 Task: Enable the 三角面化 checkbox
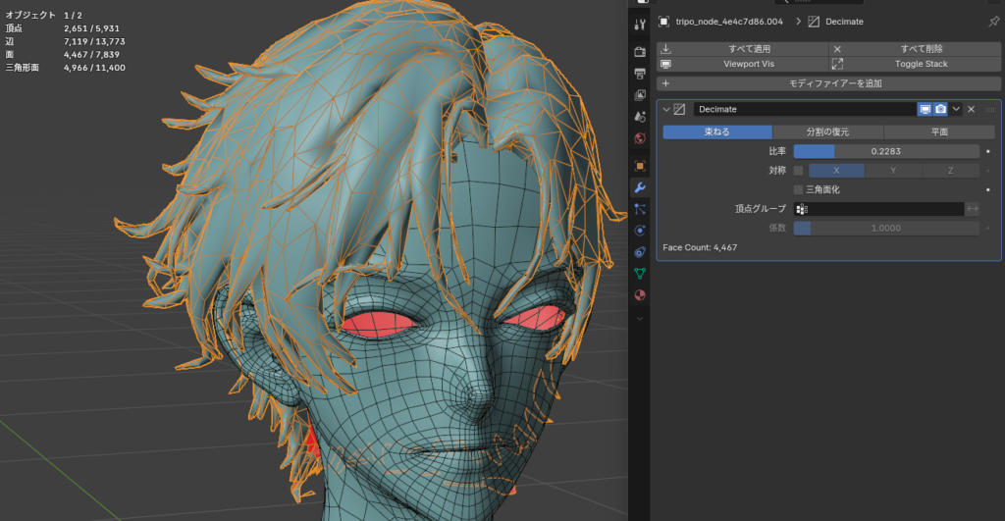point(798,189)
